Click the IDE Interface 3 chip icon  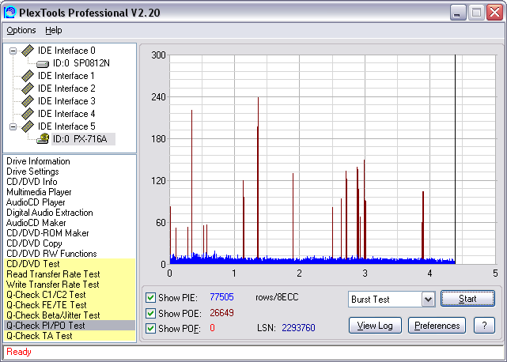28,101
